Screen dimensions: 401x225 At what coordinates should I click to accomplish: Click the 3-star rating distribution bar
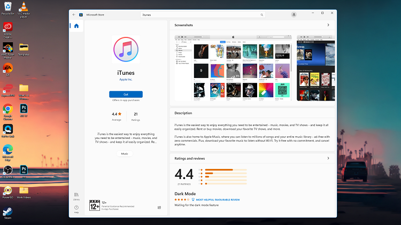click(x=226, y=177)
